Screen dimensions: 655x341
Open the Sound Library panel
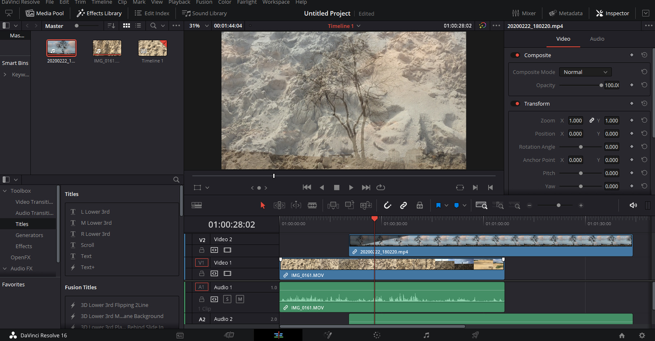pyautogui.click(x=204, y=13)
